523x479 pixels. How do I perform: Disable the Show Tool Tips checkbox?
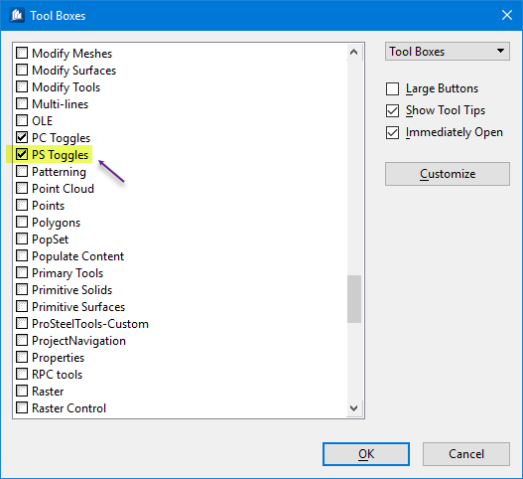pyautogui.click(x=392, y=111)
